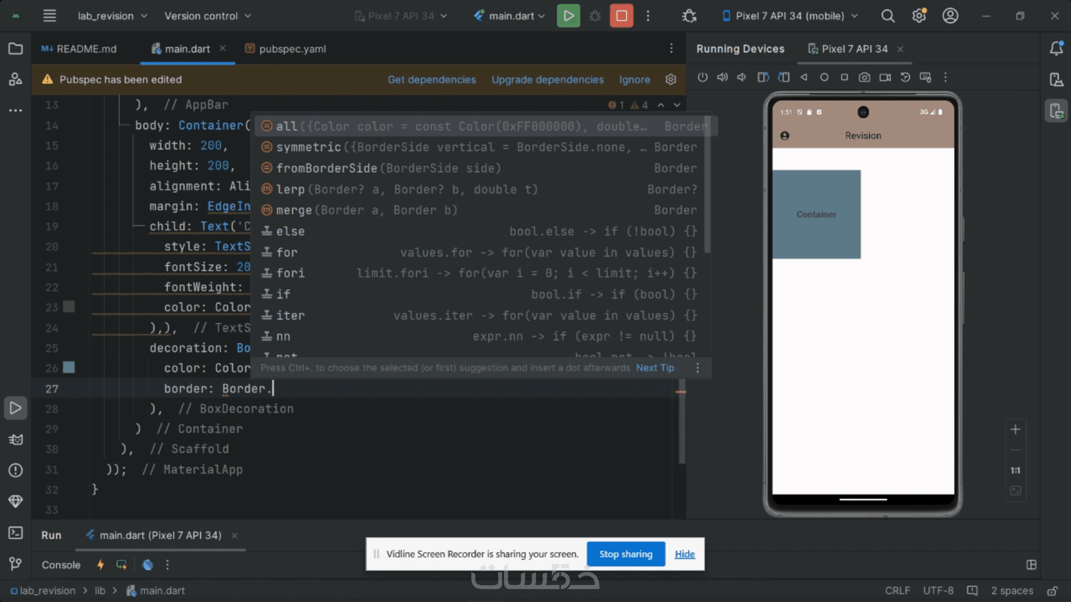Open the Version control dropdown
Viewport: 1071px width, 602px height.
208,16
